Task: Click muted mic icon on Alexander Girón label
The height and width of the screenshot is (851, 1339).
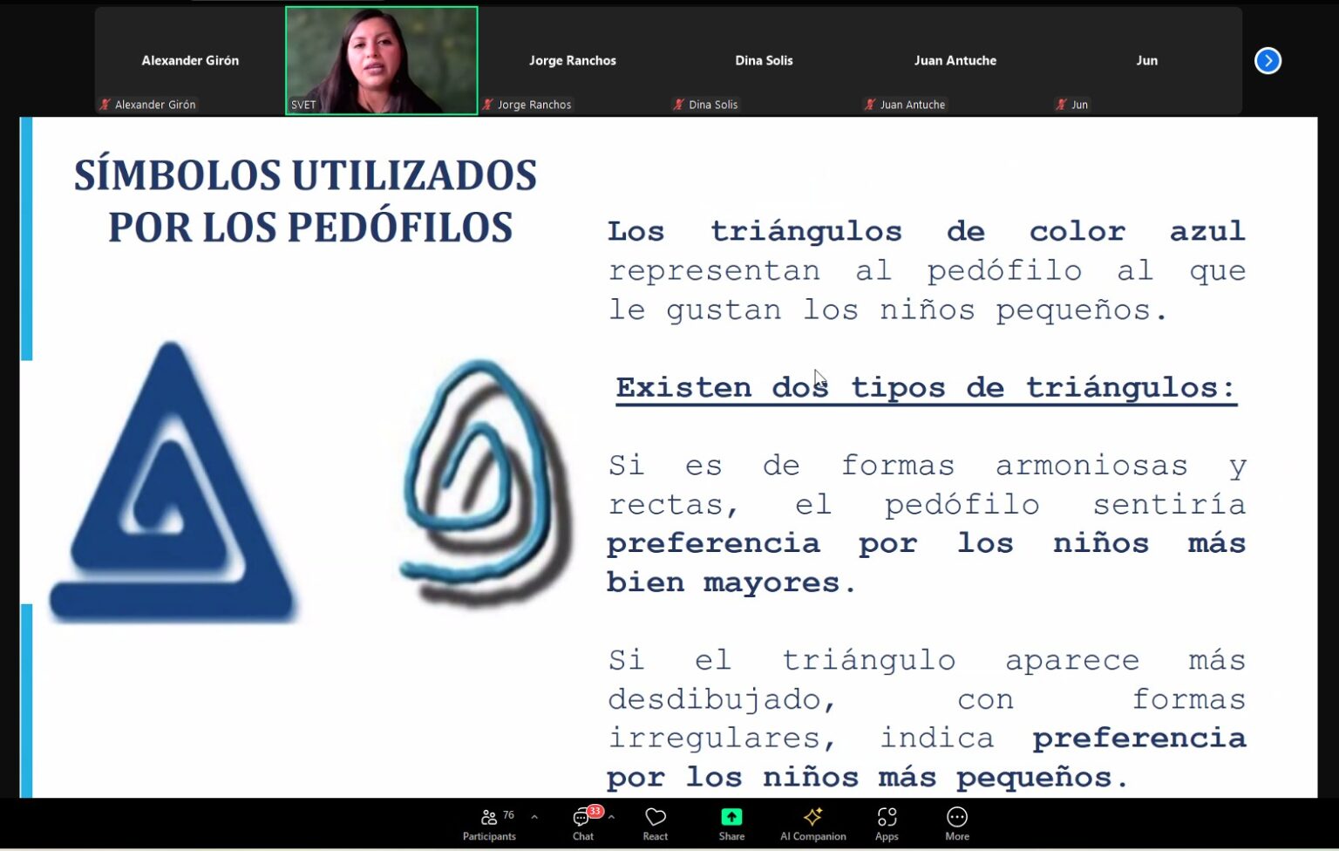Action: (x=105, y=105)
